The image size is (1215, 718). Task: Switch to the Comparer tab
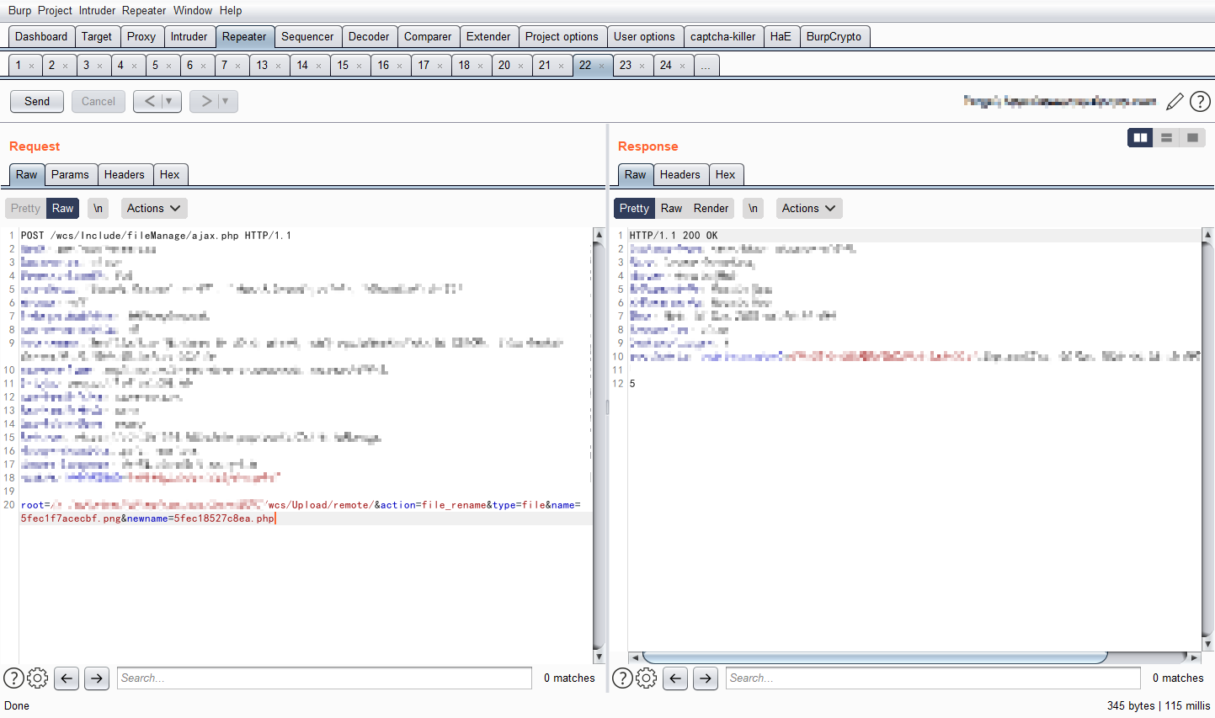click(428, 36)
